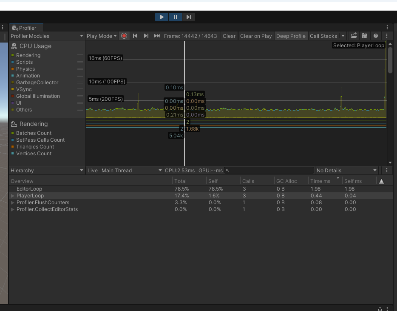Viewport: 397px width, 311px height.
Task: Switch to the Profiler tab
Action: [26, 28]
